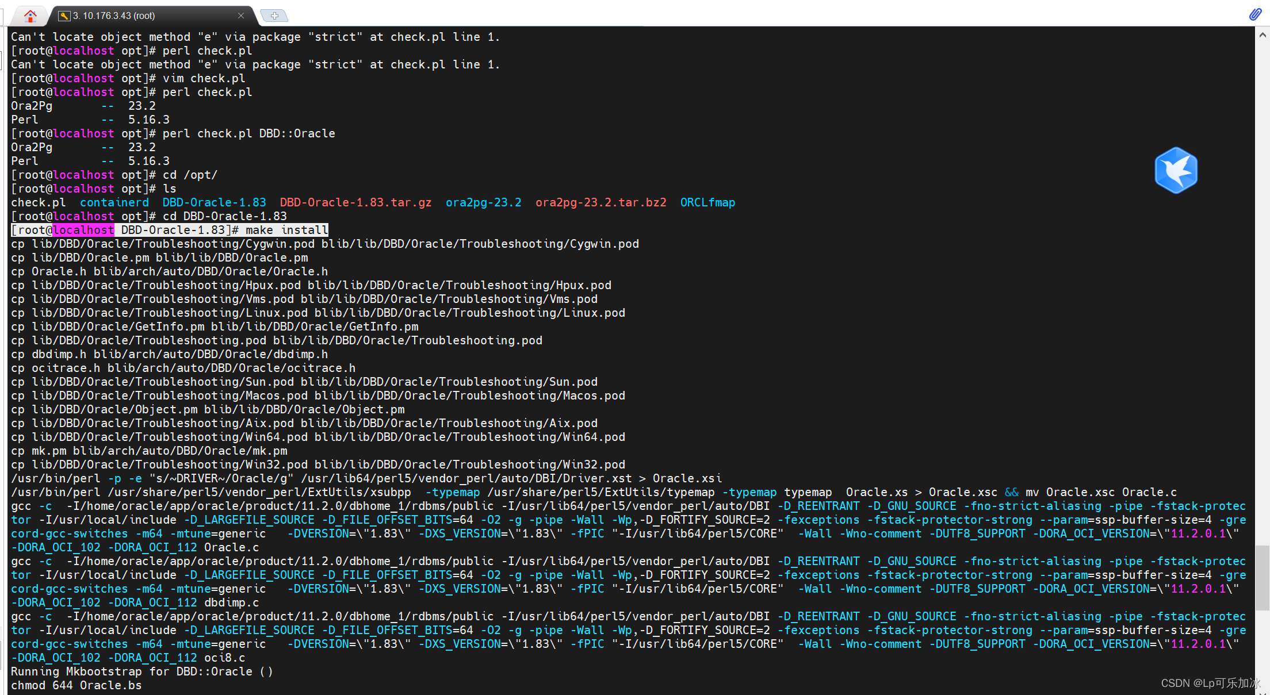Click the chmod 644 Oracle.bs line

pyautogui.click(x=76, y=685)
